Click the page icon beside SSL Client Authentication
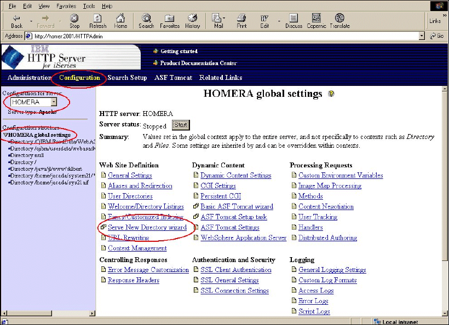449x325 pixels. point(196,269)
